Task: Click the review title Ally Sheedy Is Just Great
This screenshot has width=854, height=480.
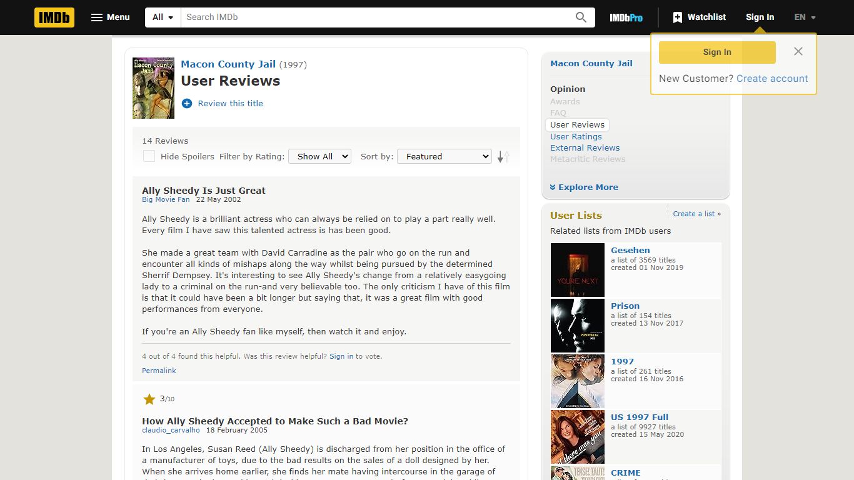Action: tap(204, 191)
